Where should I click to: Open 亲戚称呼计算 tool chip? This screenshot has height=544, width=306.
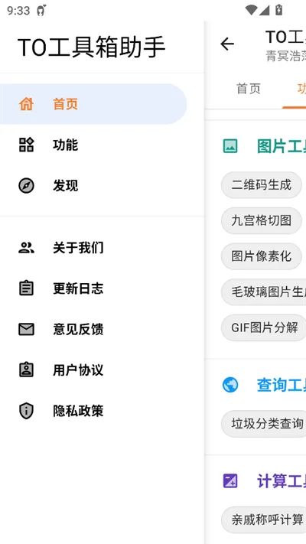264,520
